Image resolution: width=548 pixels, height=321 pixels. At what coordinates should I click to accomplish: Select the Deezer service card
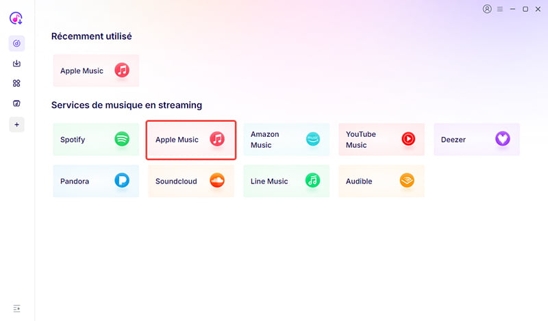(477, 140)
